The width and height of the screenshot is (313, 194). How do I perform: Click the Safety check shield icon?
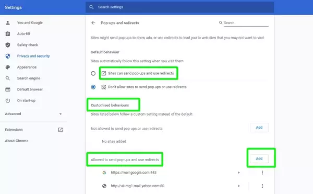tap(8, 45)
